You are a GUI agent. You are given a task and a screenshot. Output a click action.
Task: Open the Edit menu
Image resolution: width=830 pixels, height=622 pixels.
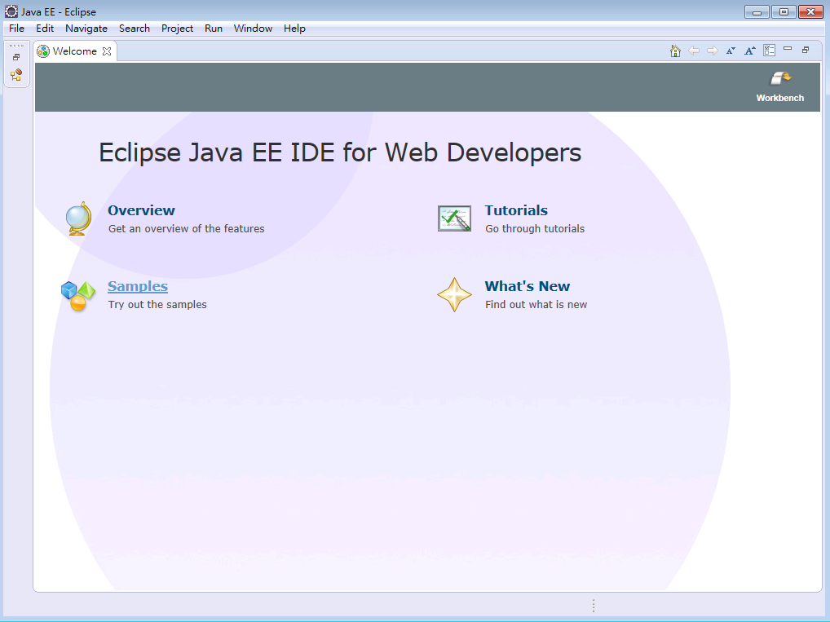[x=45, y=29]
